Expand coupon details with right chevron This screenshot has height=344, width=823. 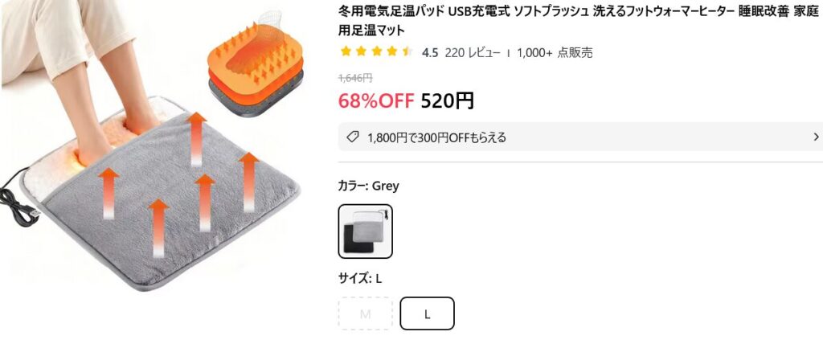point(816,137)
